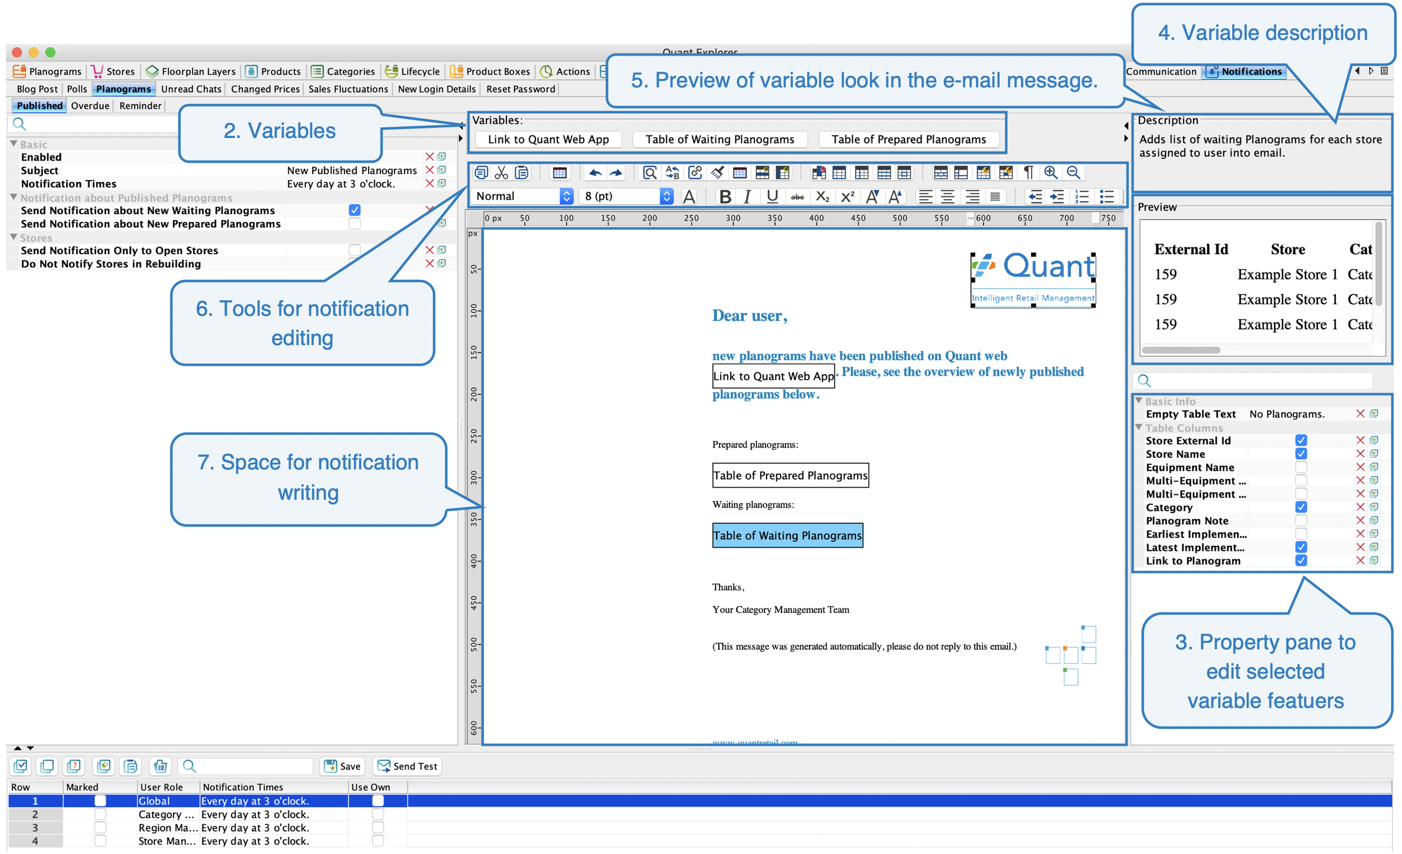The height and width of the screenshot is (854, 1402).
Task: Click the Insert hyperlink chain icon
Action: (x=695, y=172)
